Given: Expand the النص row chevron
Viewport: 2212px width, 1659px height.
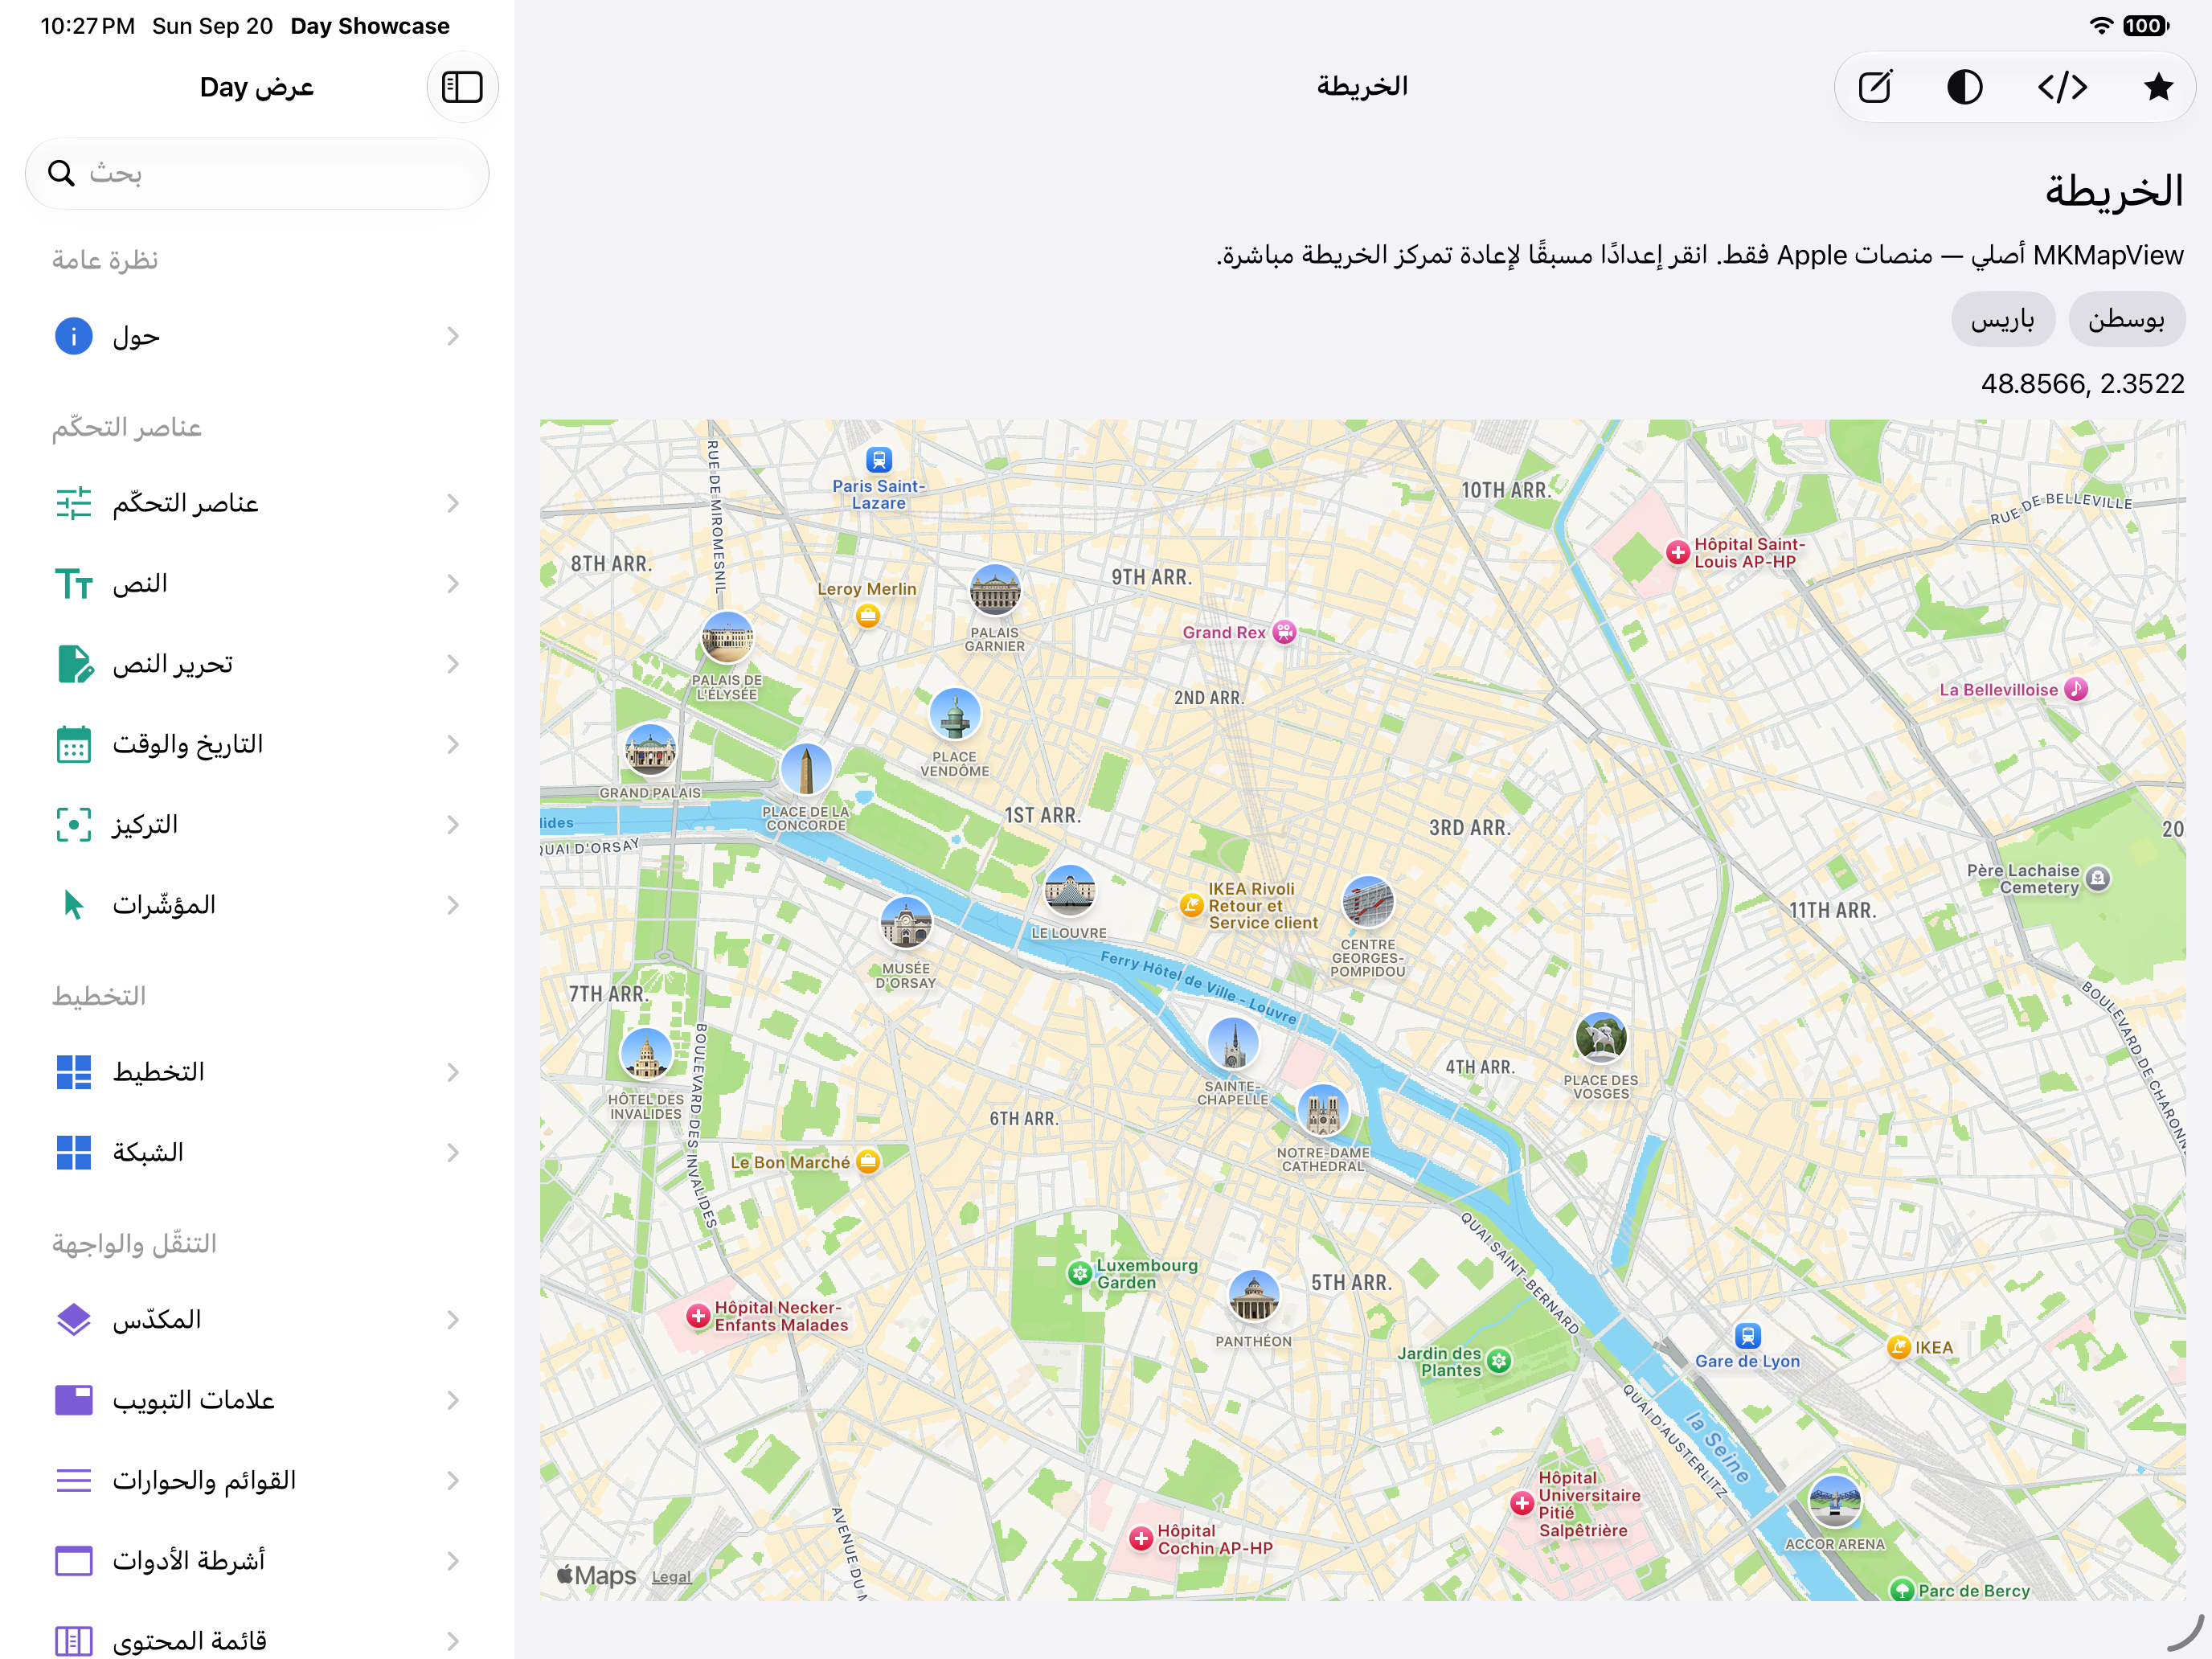Looking at the screenshot, I should pyautogui.click(x=453, y=583).
